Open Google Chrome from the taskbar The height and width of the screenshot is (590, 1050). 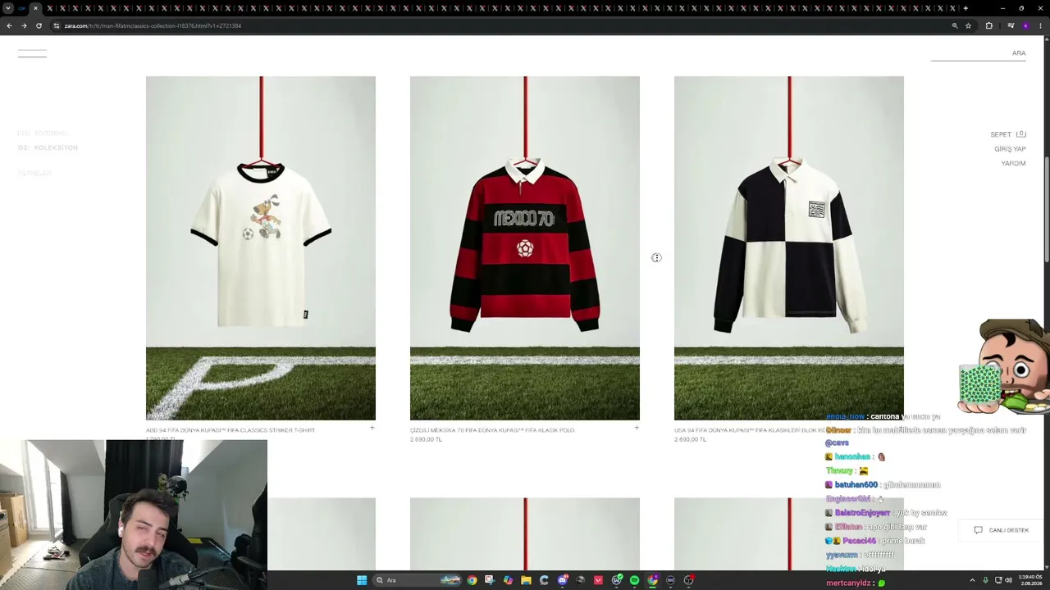472,580
